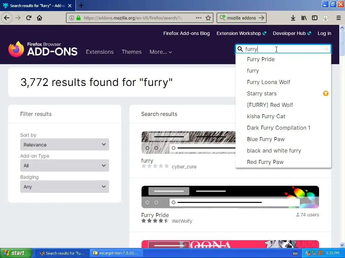345x258 pixels.
Task: Open the Home page icon
Action: click(39, 18)
